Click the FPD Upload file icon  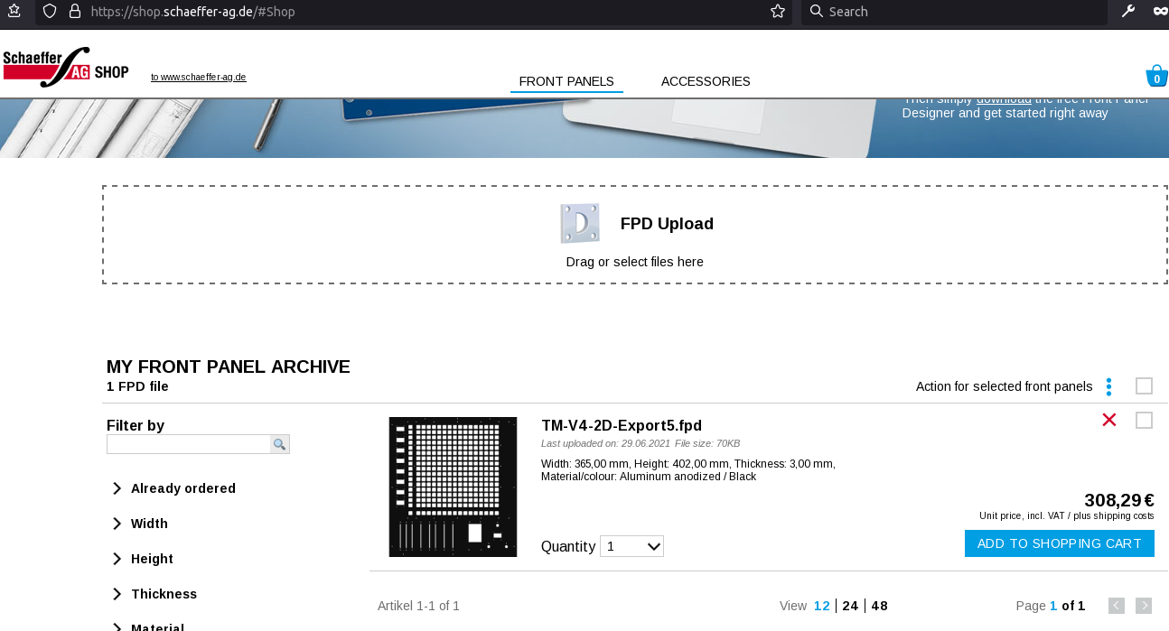(579, 223)
